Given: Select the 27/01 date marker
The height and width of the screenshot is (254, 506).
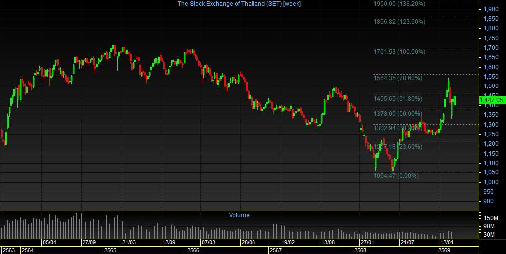Looking at the screenshot, I should click(367, 242).
